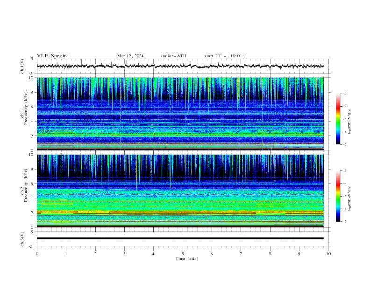Click the flat black ch.3 voltage trace
370x285 pixels.
point(180,238)
